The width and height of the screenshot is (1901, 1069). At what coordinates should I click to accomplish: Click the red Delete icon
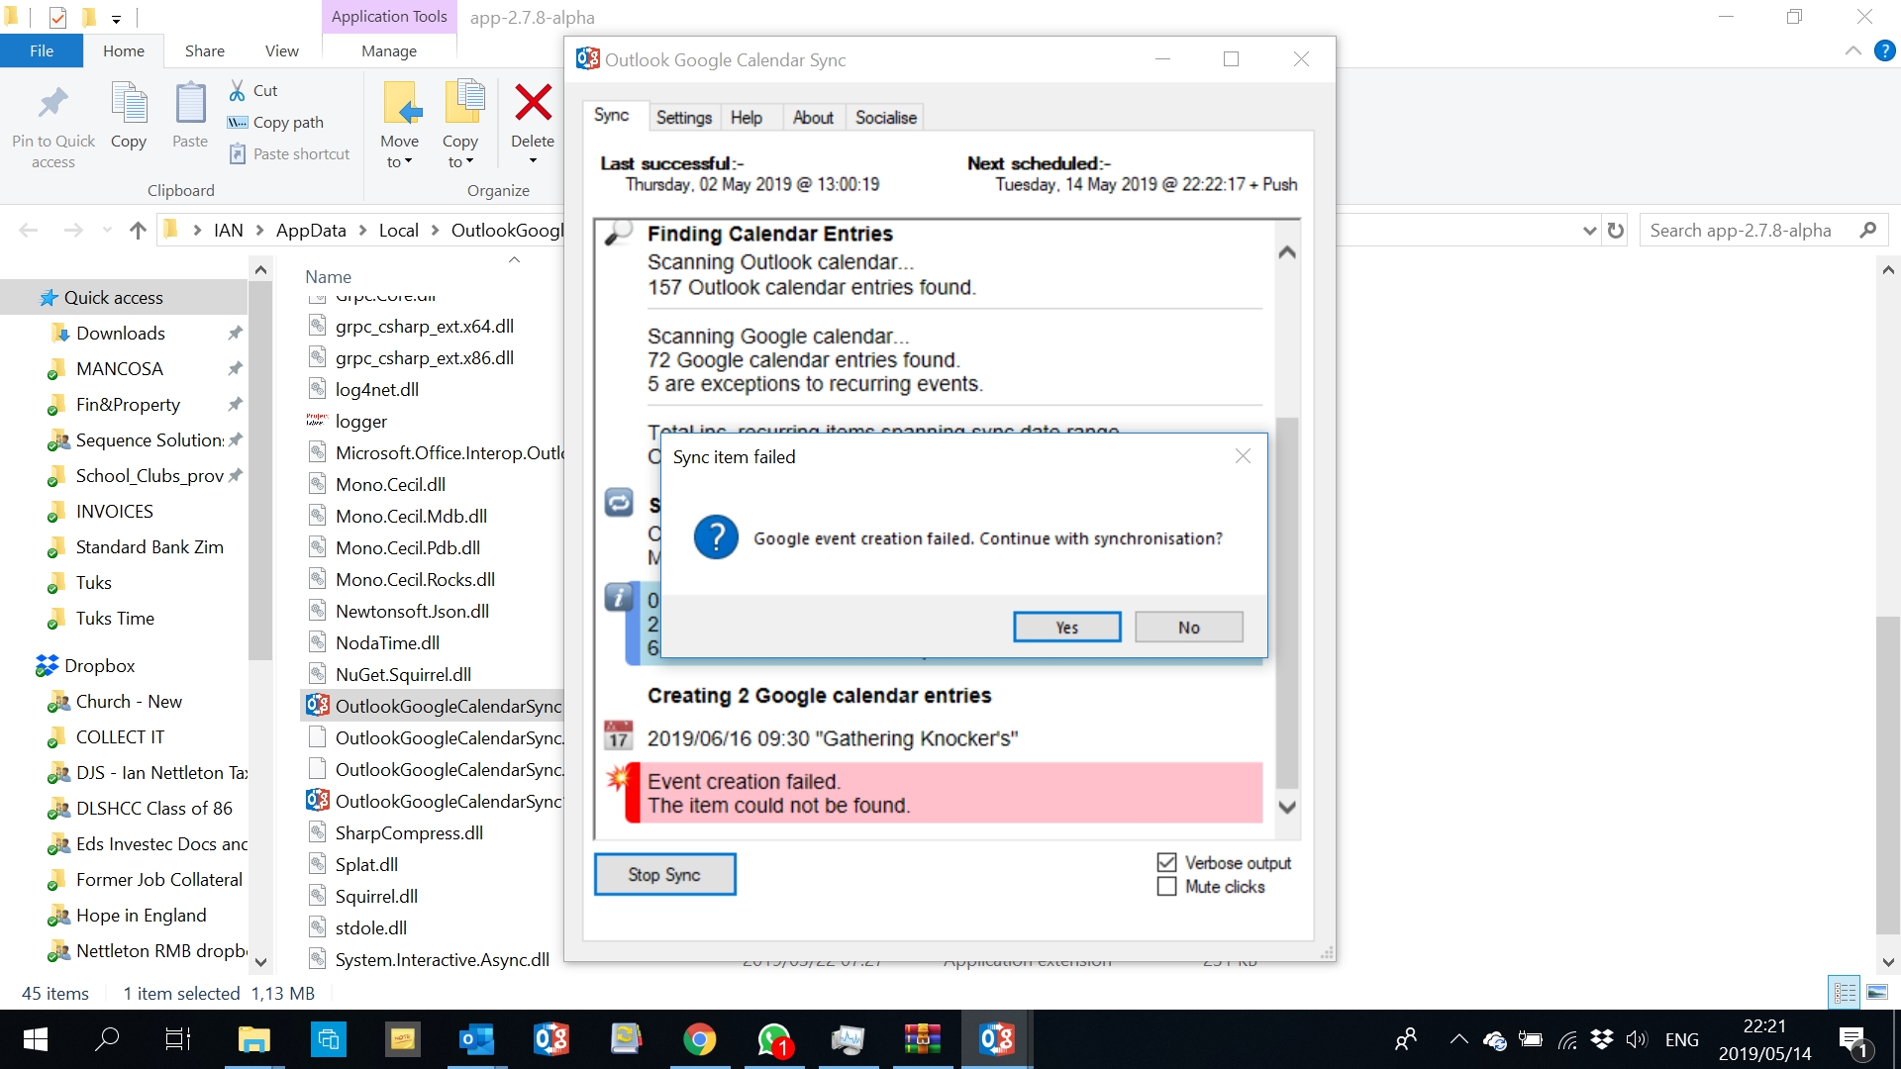point(533,102)
